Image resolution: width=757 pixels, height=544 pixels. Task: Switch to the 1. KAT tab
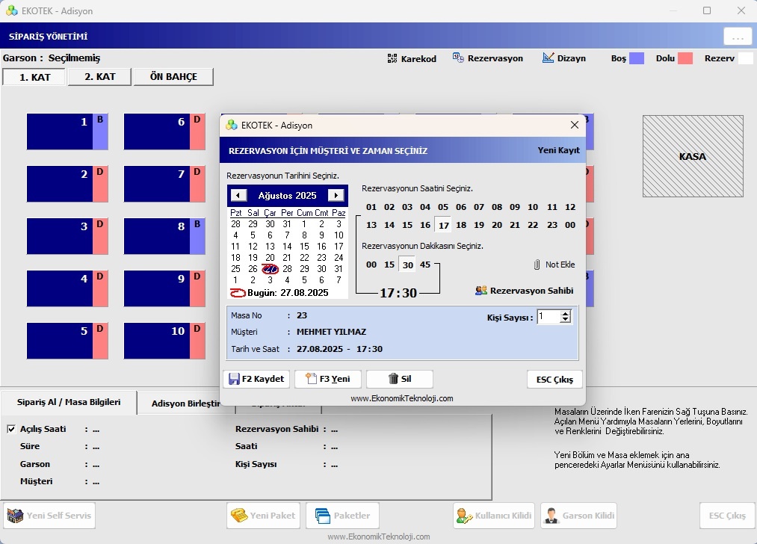click(34, 77)
